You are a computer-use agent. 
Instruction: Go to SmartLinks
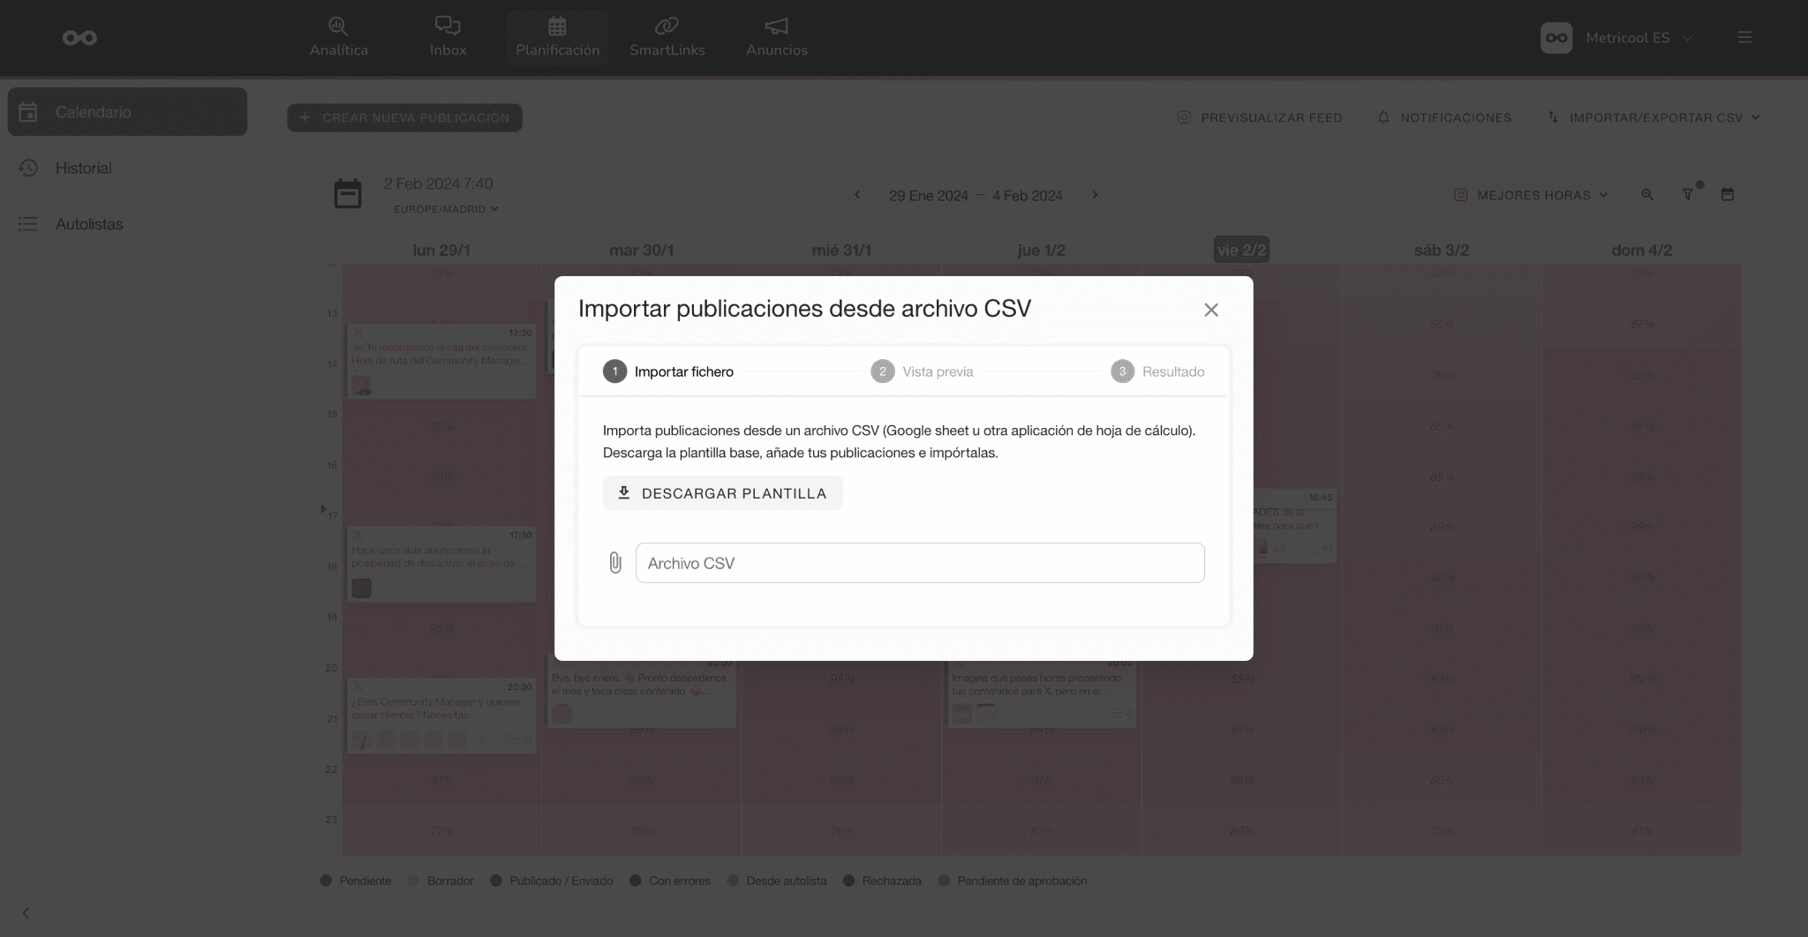point(667,37)
